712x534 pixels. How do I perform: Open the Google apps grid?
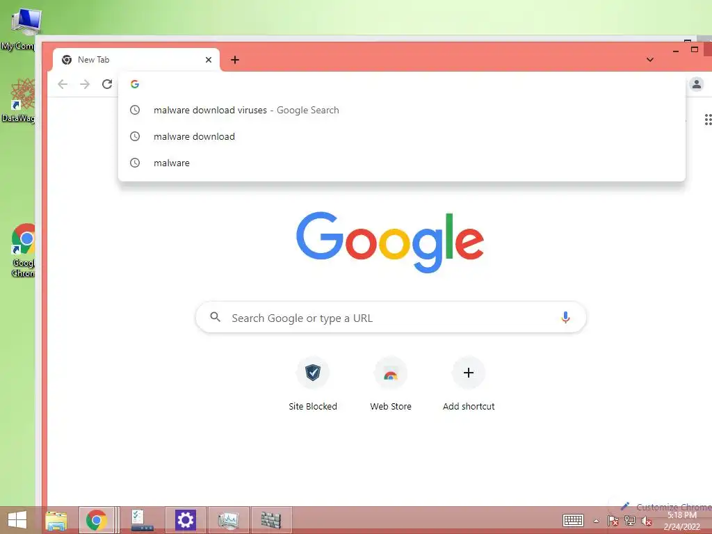(x=708, y=120)
